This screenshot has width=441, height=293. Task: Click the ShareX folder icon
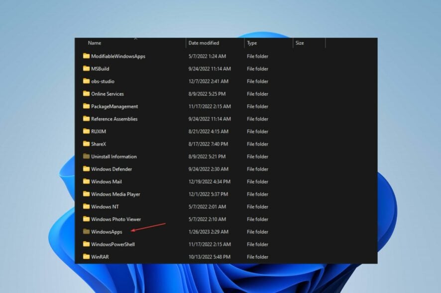coord(86,144)
